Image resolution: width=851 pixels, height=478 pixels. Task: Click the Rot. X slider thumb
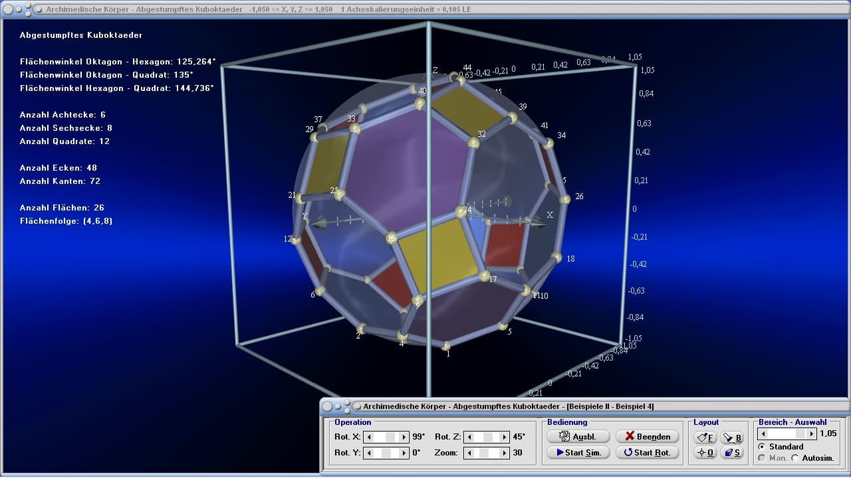[x=391, y=437]
